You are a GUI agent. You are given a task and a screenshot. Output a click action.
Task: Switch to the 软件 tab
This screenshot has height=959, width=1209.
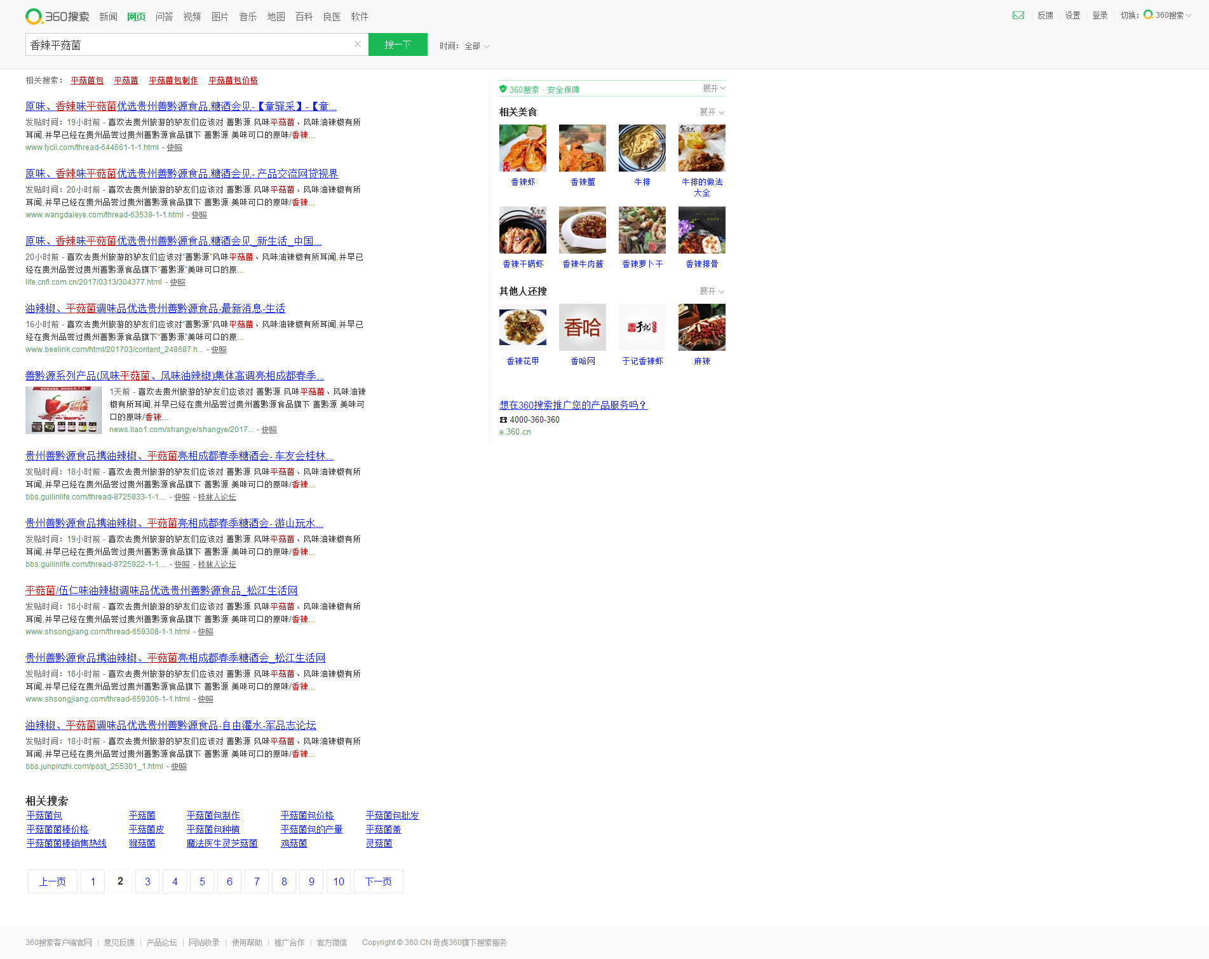(x=360, y=17)
